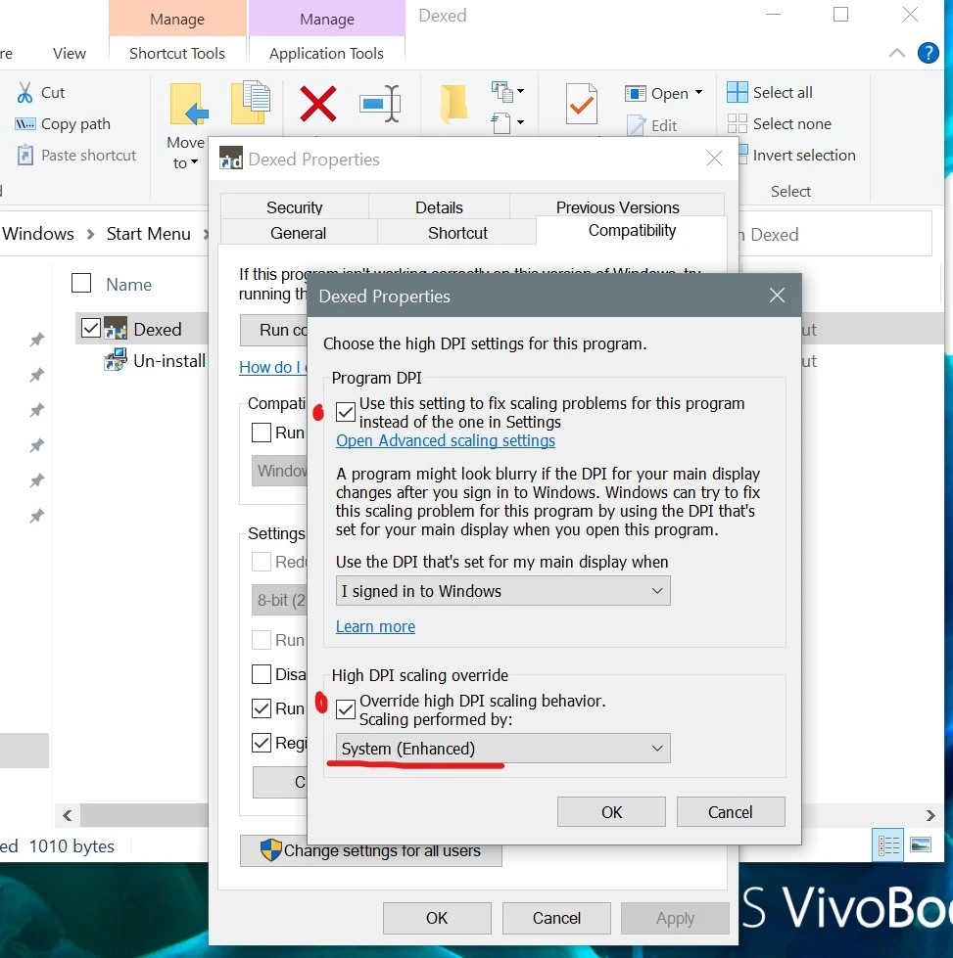Click the Rename icon in the ribbon
Screen dimensions: 953x958
[380, 104]
